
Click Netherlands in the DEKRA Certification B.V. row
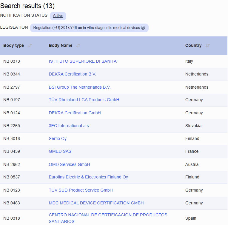click(x=197, y=74)
